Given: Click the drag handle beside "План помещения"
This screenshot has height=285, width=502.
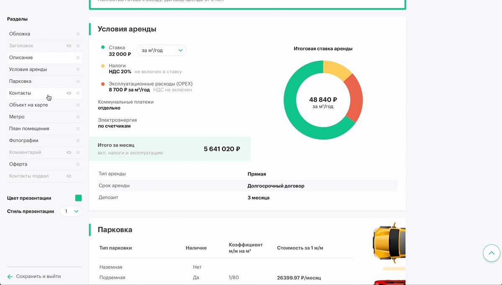Looking at the screenshot, I should (78, 128).
